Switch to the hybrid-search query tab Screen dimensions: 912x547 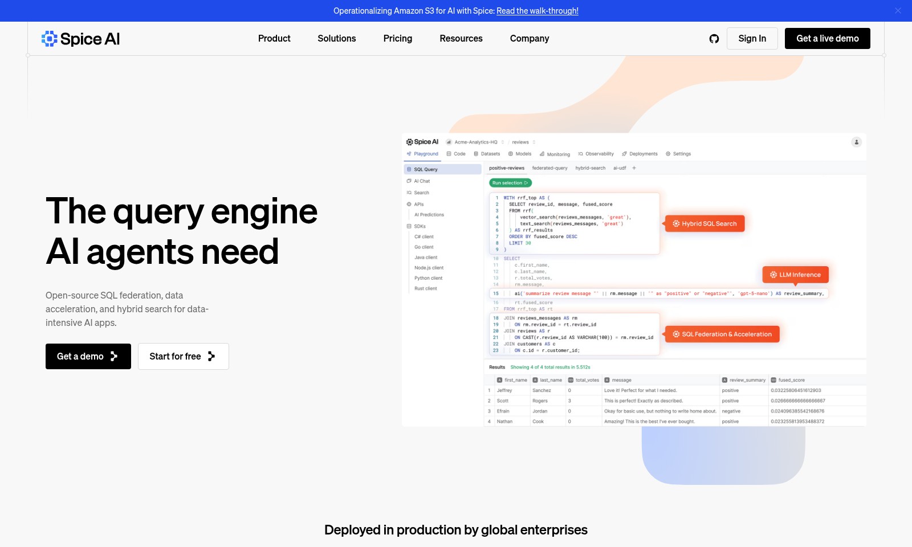point(591,168)
